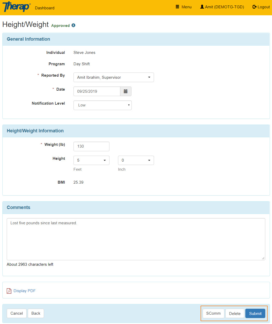Click the Cancel button
Image resolution: width=272 pixels, height=324 pixels.
click(17, 313)
